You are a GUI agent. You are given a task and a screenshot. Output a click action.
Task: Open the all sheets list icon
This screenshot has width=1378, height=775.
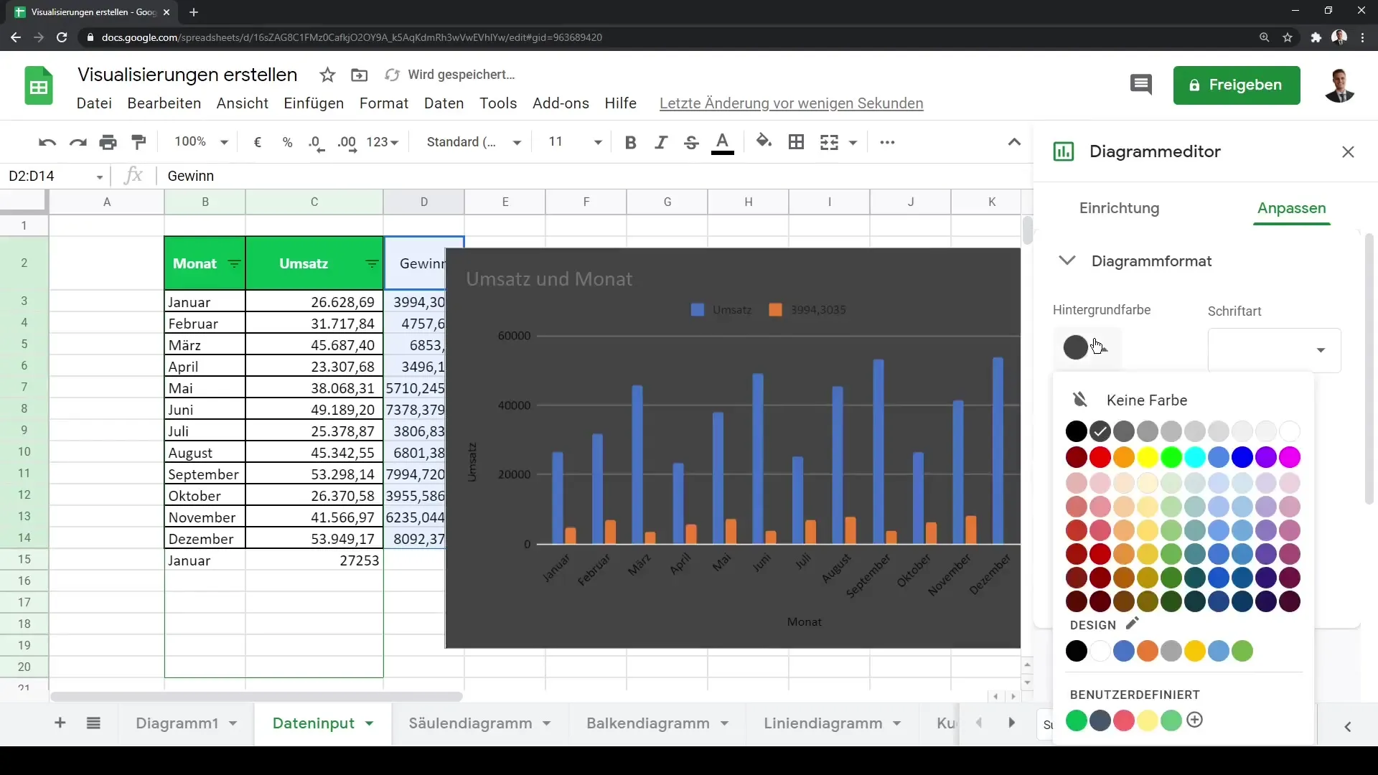(93, 723)
